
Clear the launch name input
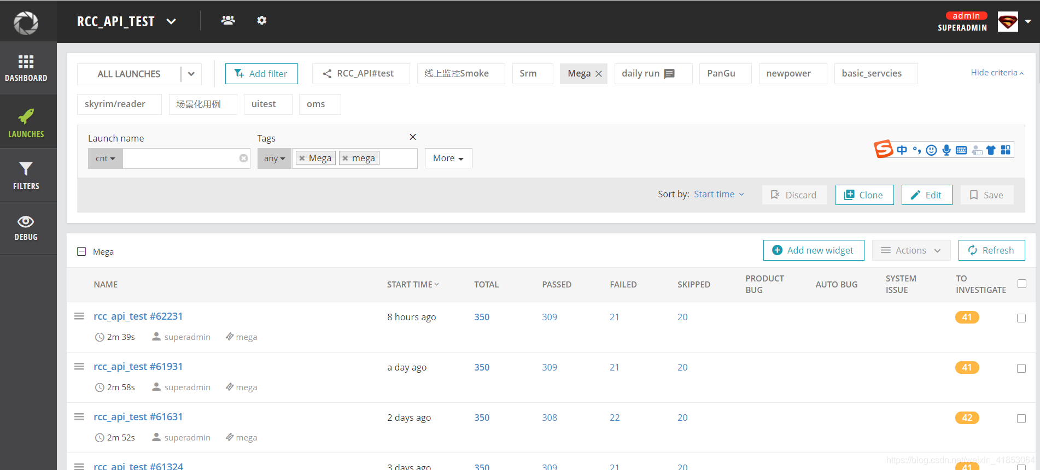pyautogui.click(x=243, y=158)
